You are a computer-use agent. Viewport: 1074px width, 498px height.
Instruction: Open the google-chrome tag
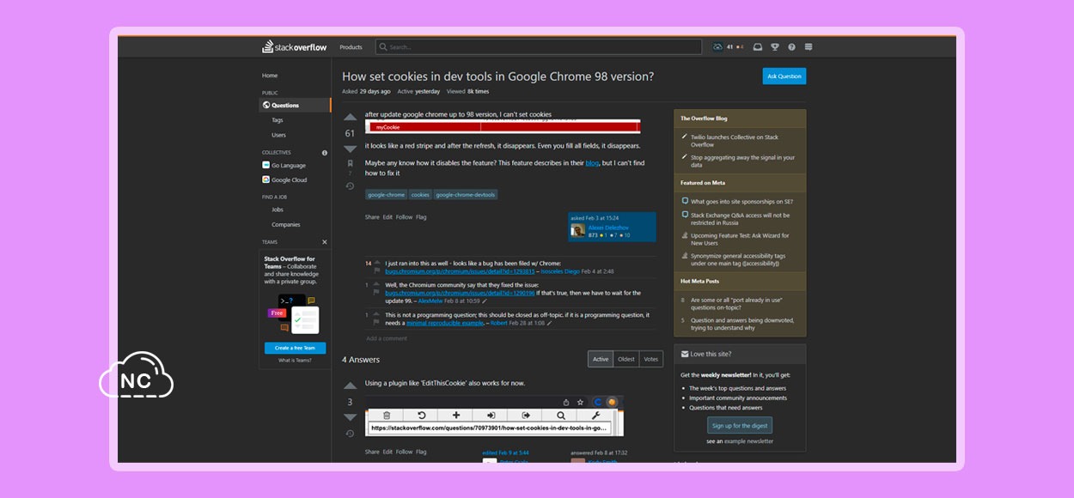pyautogui.click(x=386, y=195)
